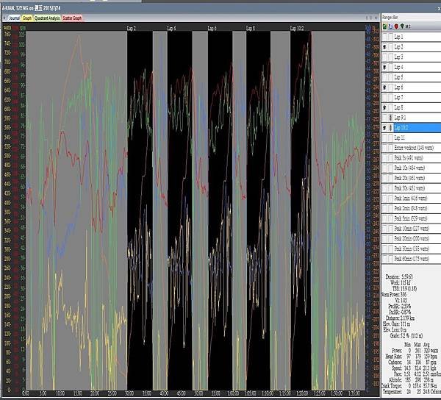This screenshot has width=441, height=400.
Task: Click the left arrow beside the Journal tab
Action: click(4, 18)
